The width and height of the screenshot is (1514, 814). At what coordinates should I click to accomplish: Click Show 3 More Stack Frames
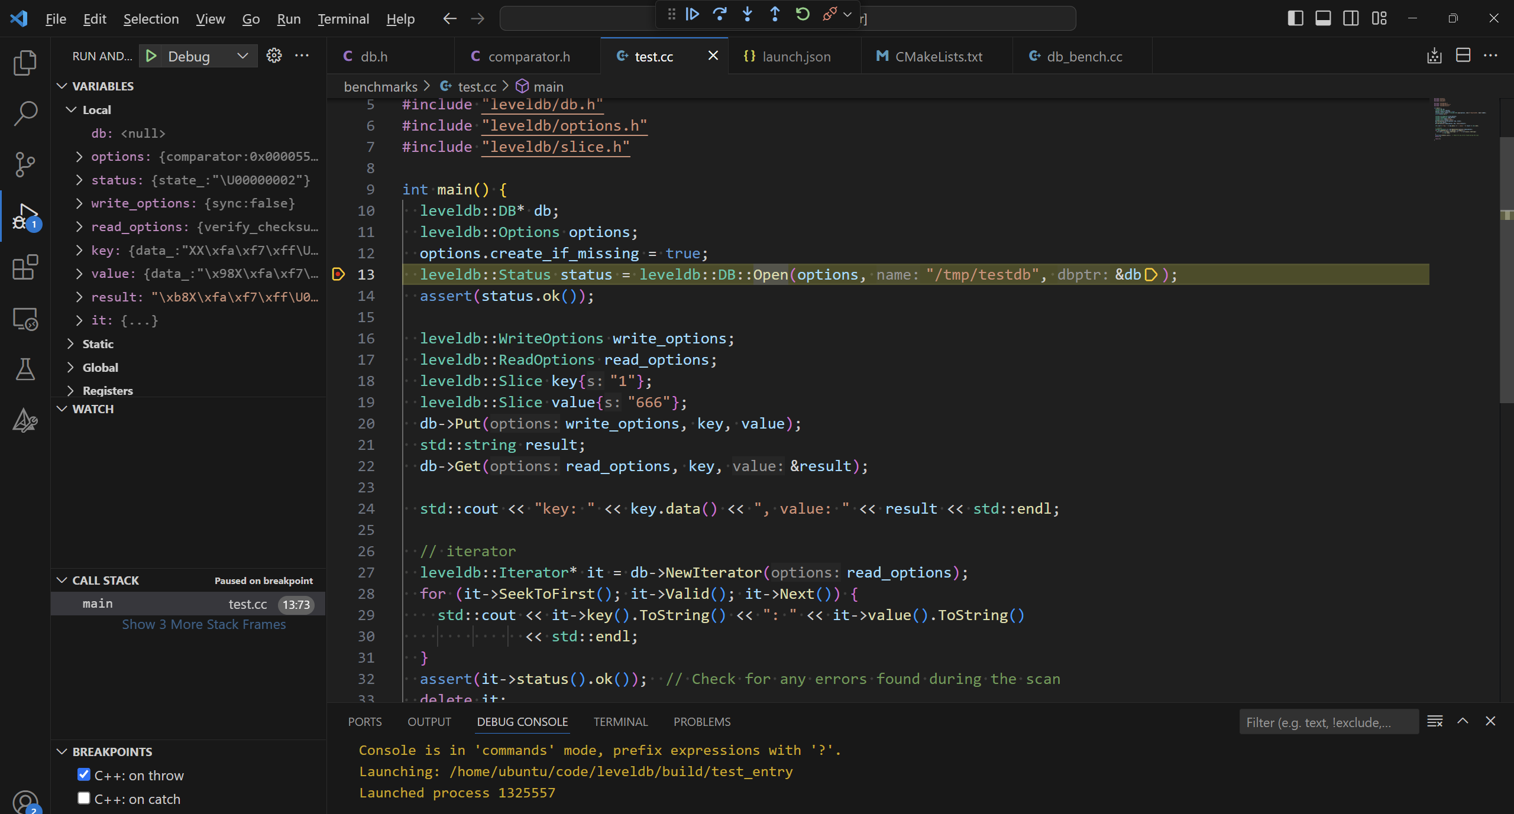click(x=203, y=625)
